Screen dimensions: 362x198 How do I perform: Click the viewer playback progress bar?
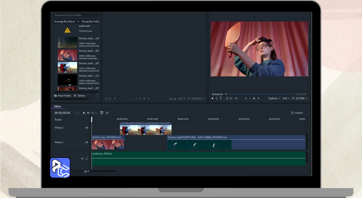tap(259, 94)
